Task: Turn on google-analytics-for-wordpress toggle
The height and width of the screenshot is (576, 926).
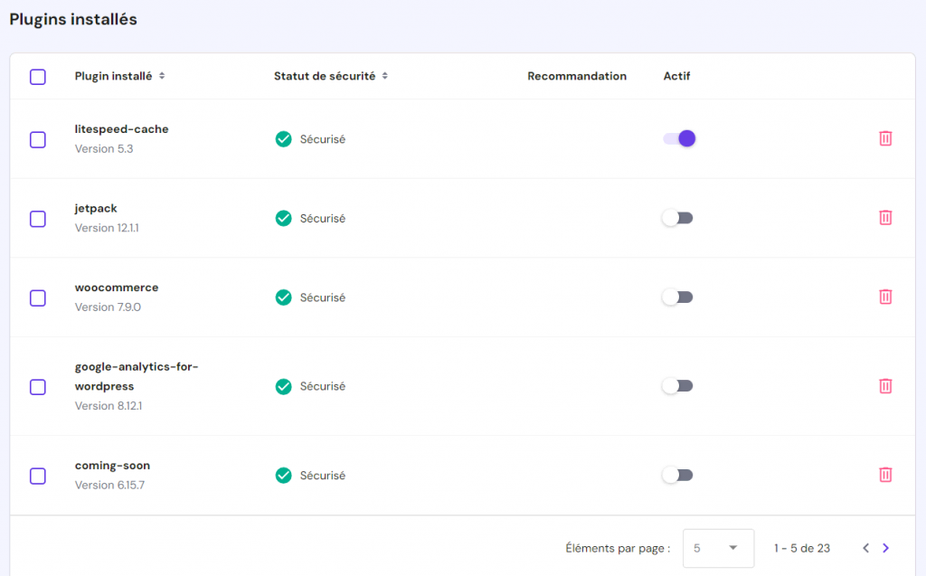Action: [x=677, y=386]
